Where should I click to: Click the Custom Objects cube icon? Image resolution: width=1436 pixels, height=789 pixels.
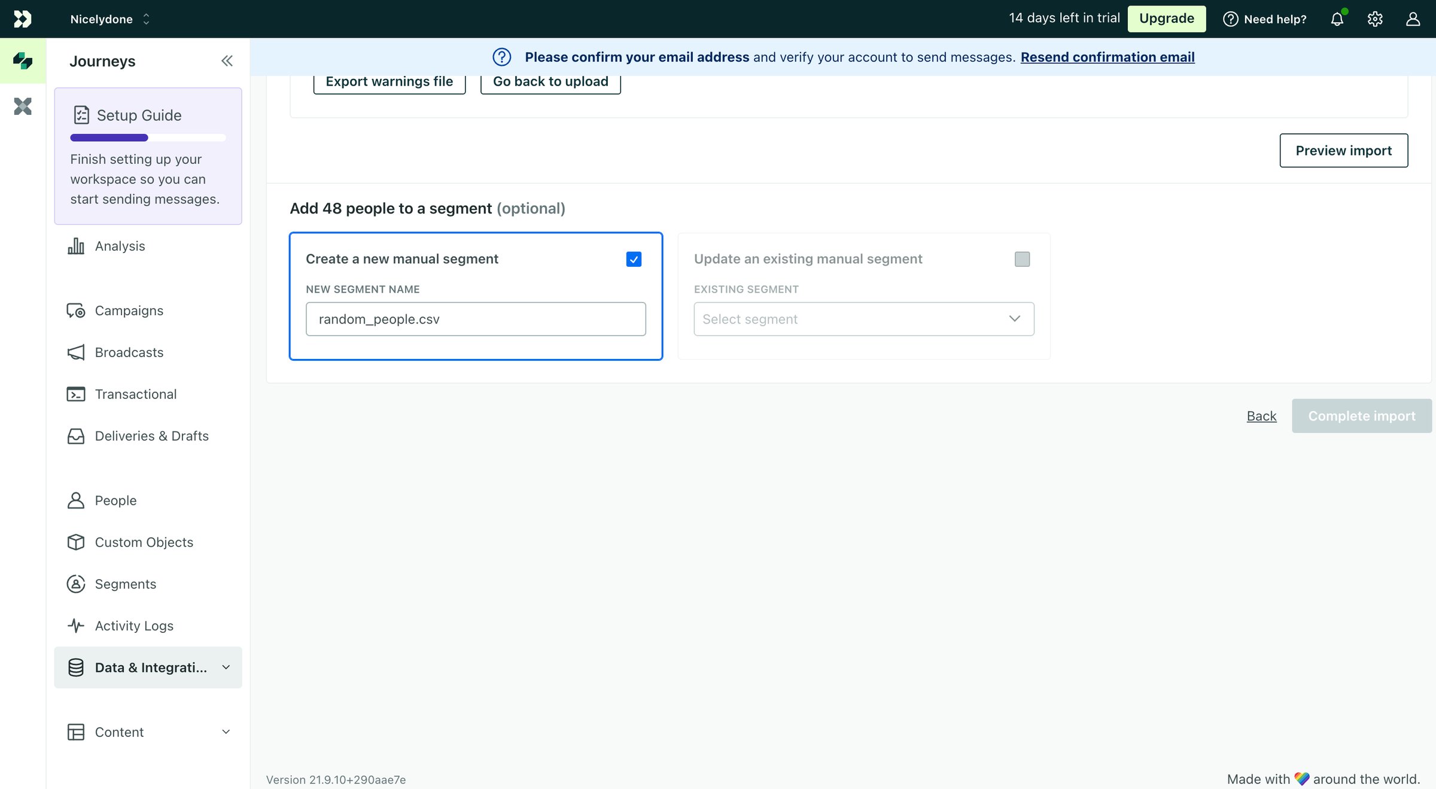(x=76, y=542)
